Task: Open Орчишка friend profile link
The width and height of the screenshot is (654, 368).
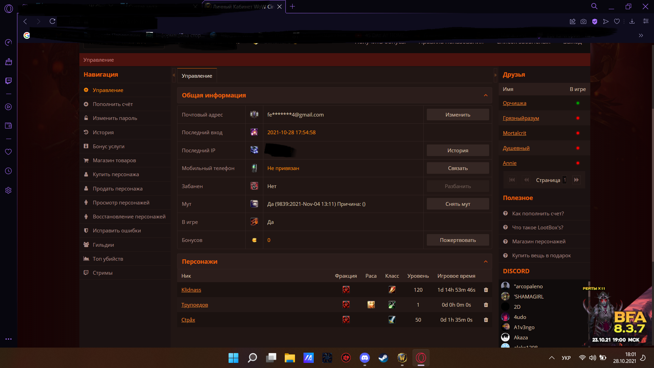Action: (x=514, y=103)
